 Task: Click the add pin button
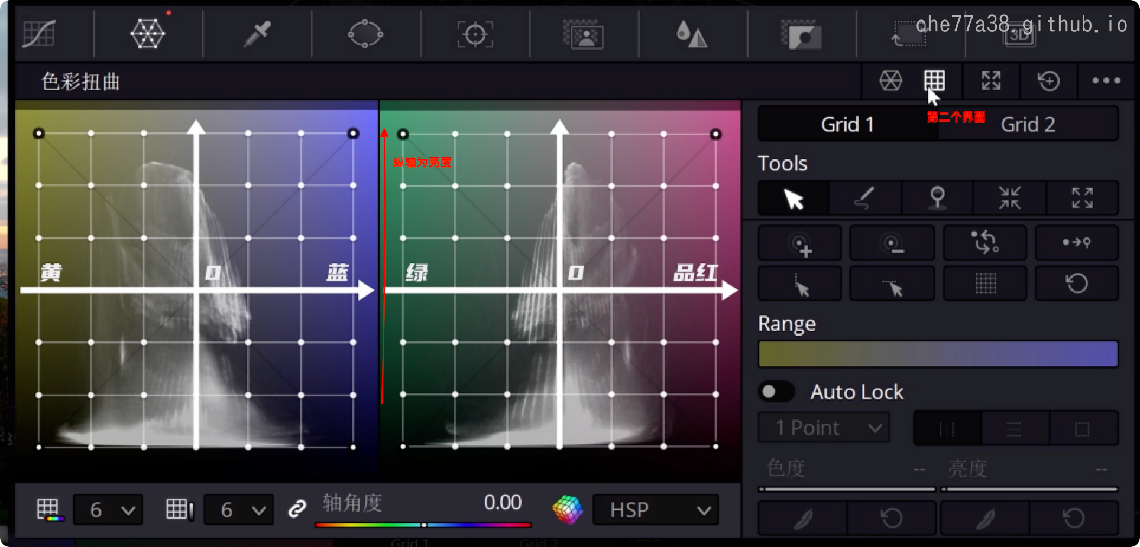(x=800, y=243)
